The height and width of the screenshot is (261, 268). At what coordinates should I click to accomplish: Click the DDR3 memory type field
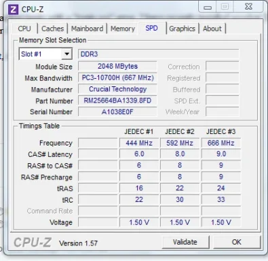(x=158, y=54)
